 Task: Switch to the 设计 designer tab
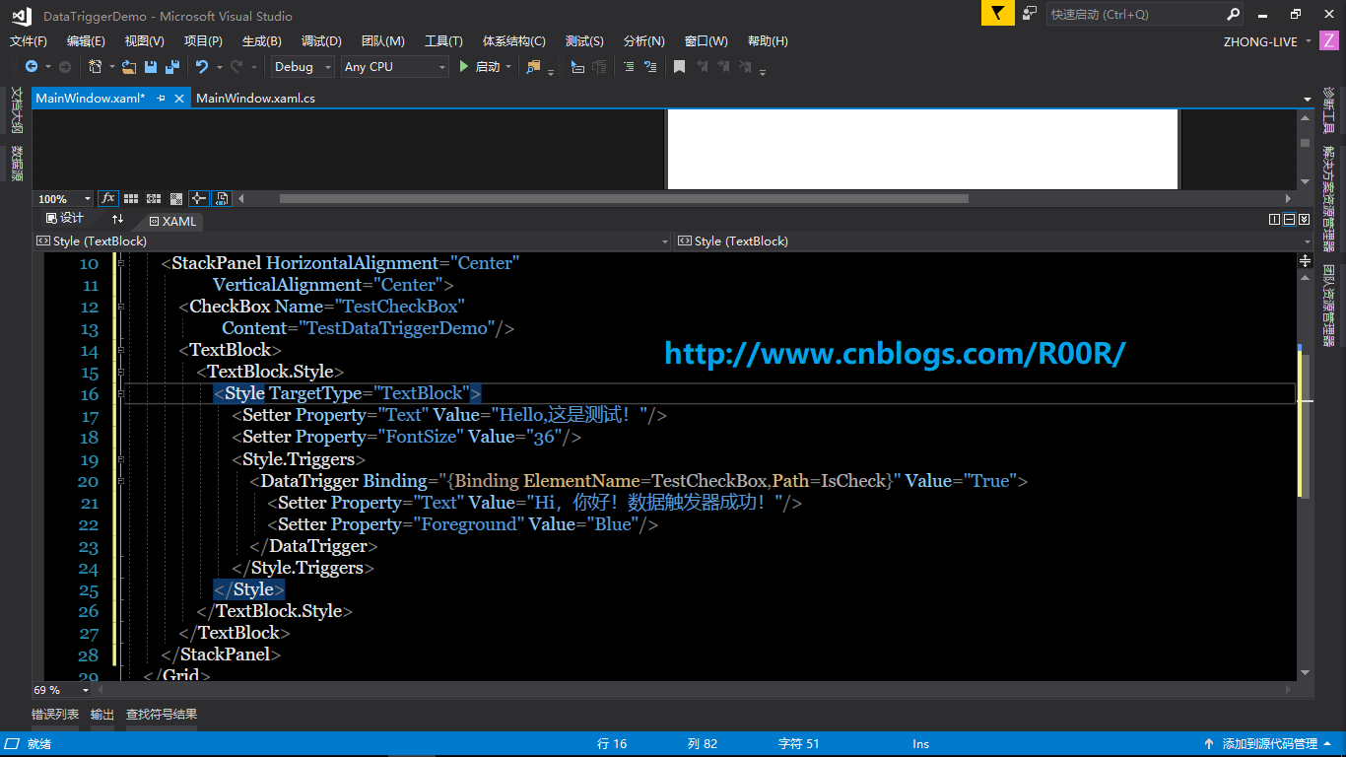[65, 219]
